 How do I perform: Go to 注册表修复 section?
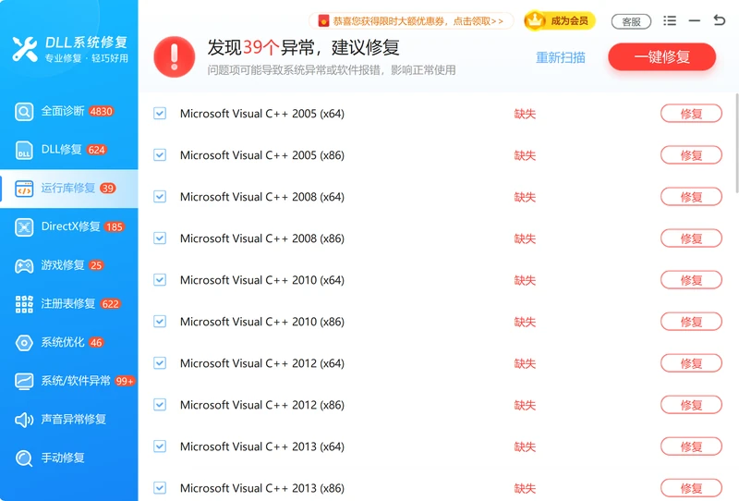(68, 304)
